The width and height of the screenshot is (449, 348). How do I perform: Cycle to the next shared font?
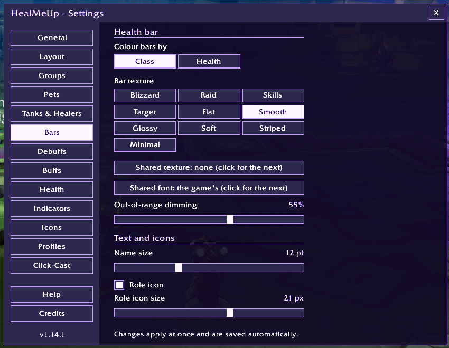pos(209,188)
